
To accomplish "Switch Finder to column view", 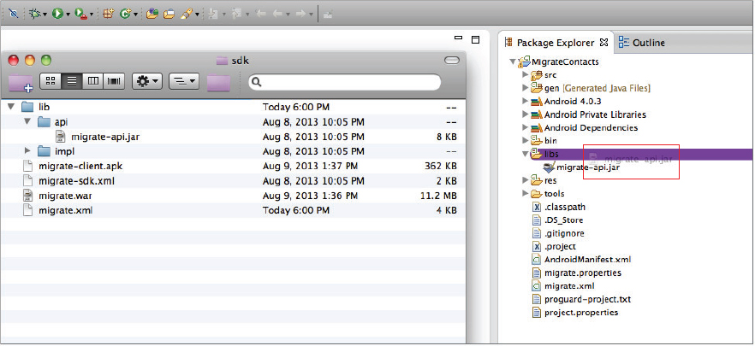I will (x=92, y=81).
